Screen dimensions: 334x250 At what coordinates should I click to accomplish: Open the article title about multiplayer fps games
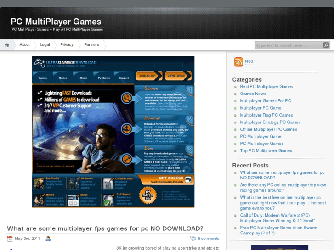(105, 228)
